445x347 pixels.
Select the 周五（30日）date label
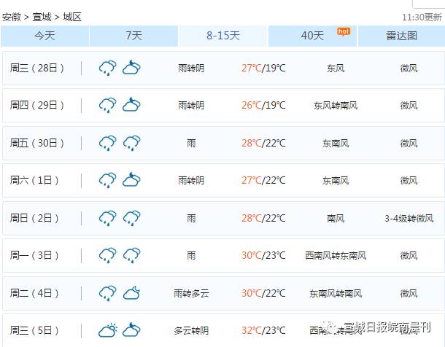point(37,143)
